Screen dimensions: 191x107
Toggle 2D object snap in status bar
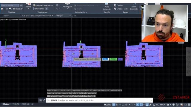coord(141,105)
